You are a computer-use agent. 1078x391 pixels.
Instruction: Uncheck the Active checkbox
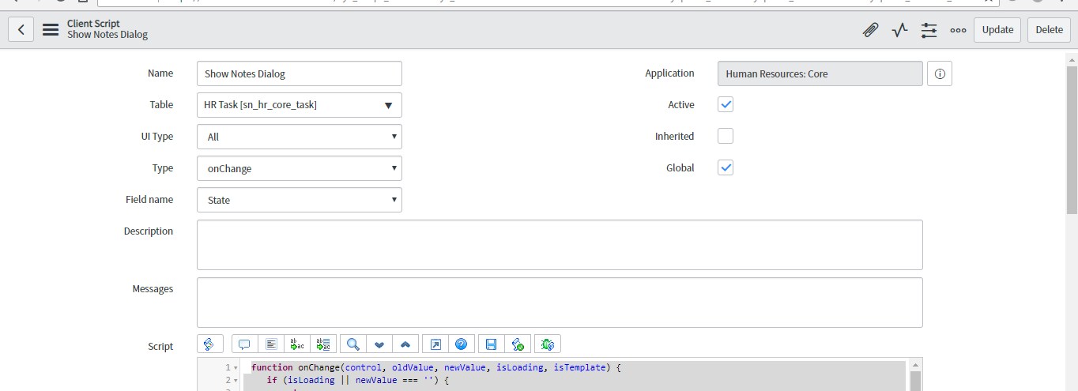[x=725, y=104]
